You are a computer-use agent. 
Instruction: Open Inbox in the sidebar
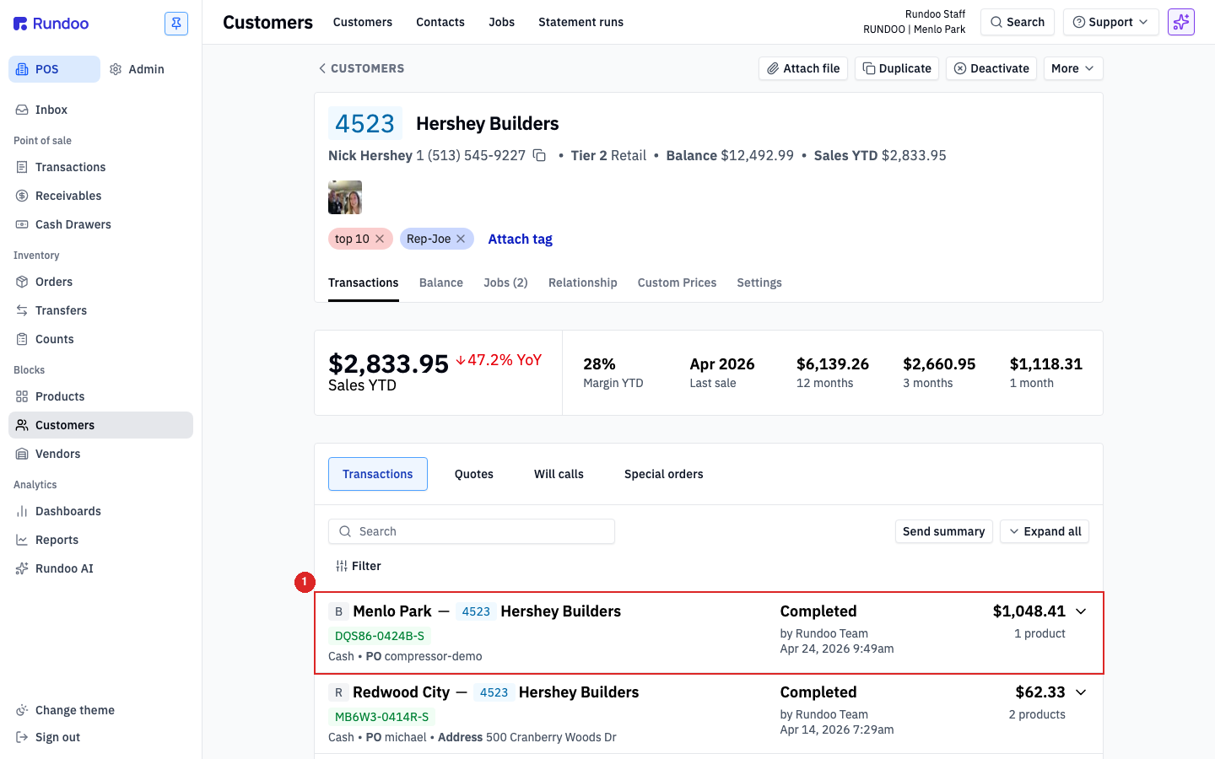101,110
